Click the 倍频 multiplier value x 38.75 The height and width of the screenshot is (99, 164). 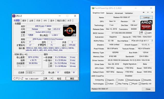[x=33, y=60]
